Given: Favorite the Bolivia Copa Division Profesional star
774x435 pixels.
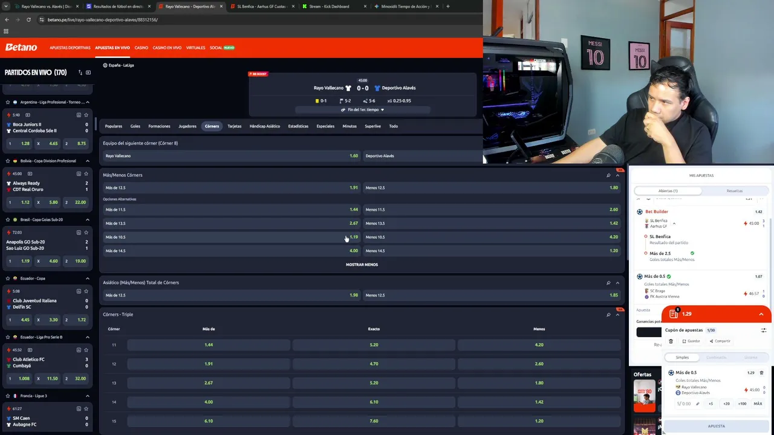Looking at the screenshot, I should click(x=7, y=161).
